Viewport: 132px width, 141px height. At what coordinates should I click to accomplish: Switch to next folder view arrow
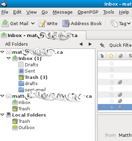click(x=90, y=44)
